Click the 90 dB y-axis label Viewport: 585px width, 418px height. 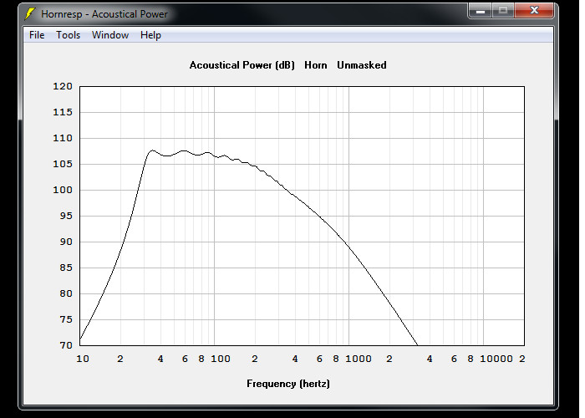point(66,242)
